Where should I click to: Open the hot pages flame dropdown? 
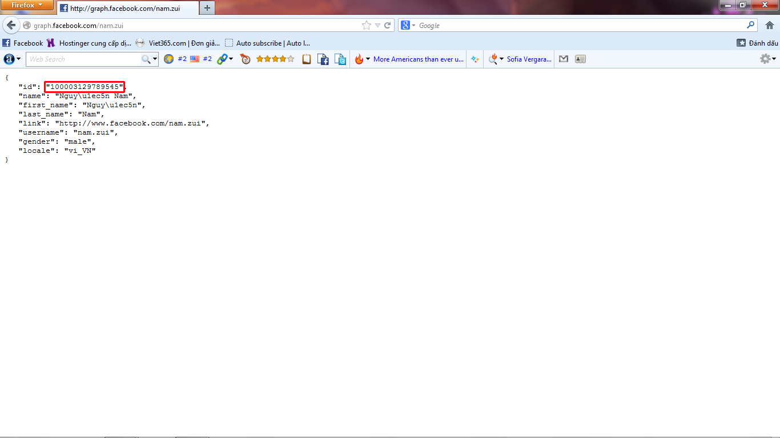[363, 59]
